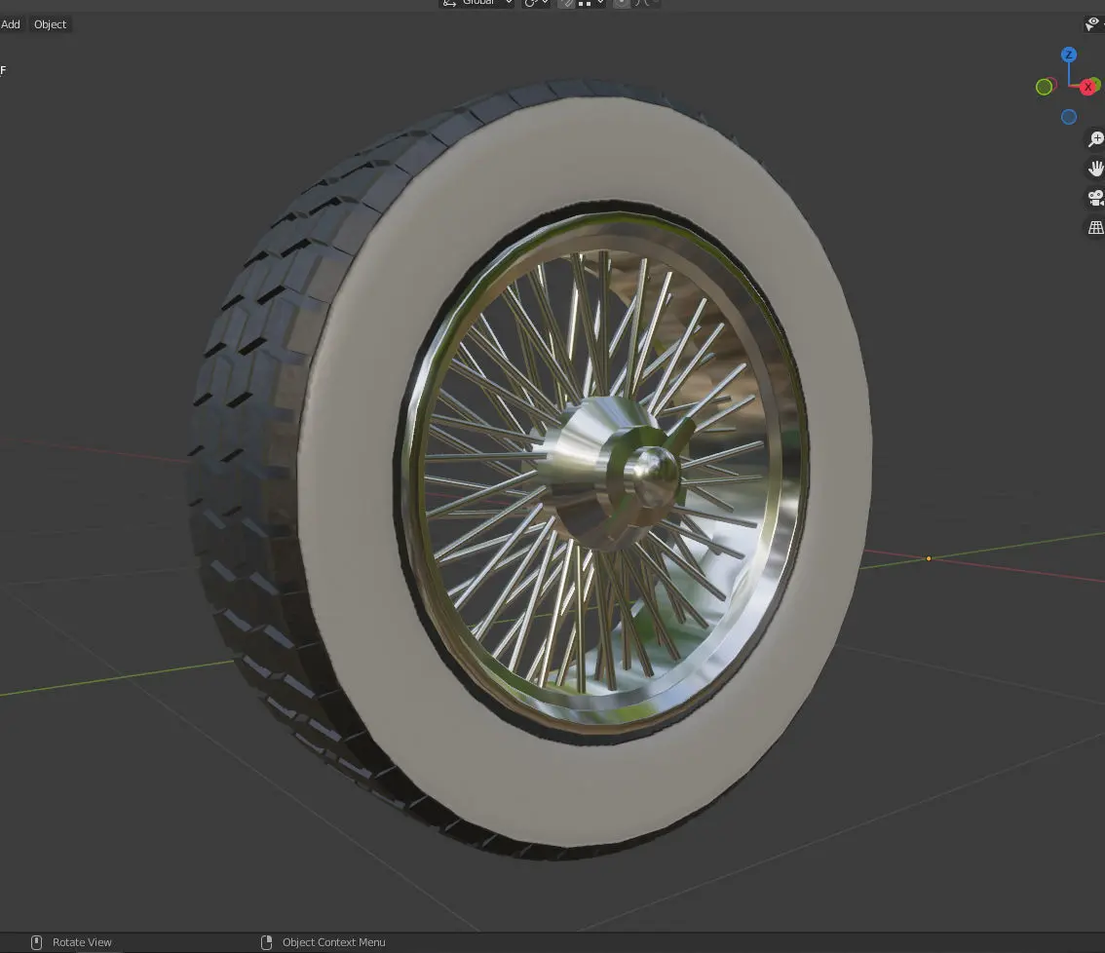Open the Object menu
Viewport: 1105px width, 953px height.
[x=50, y=24]
